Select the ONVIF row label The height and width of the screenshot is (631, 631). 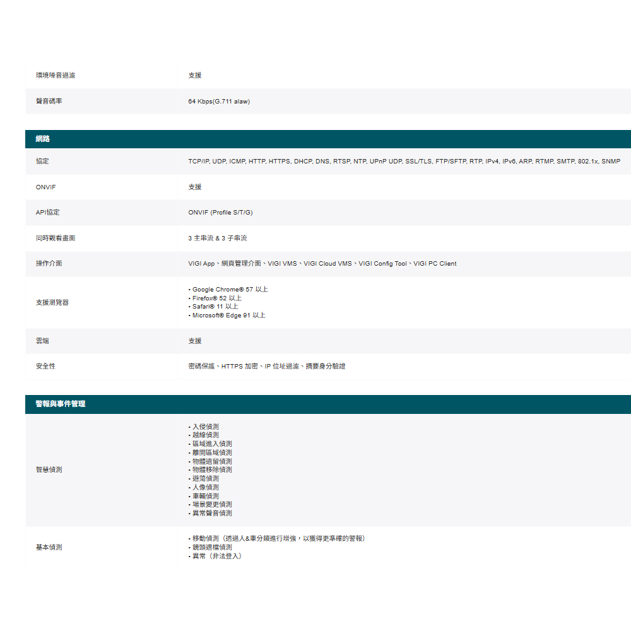46,187
